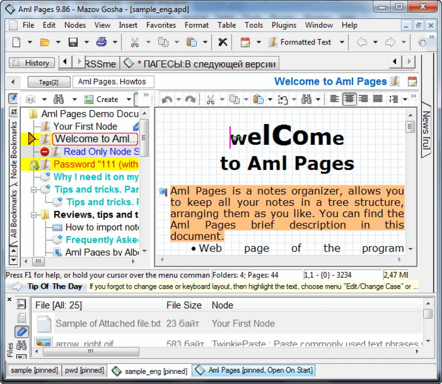The height and width of the screenshot is (384, 442).
Task: Click the Redo arrow icon
Action: click(x=190, y=99)
